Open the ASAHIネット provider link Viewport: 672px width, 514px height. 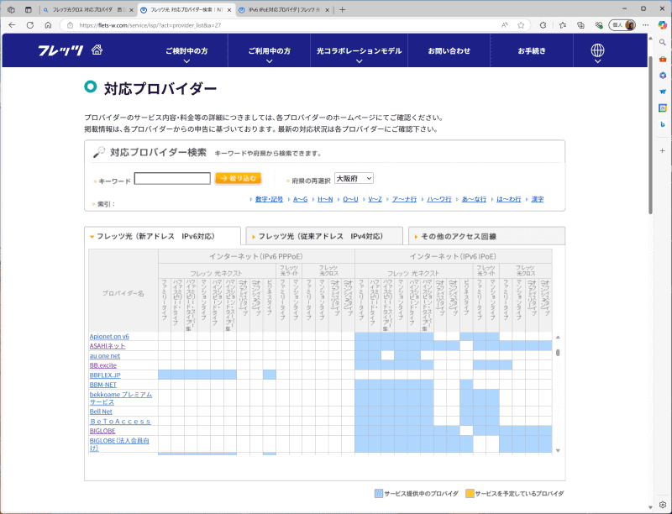pyautogui.click(x=108, y=346)
